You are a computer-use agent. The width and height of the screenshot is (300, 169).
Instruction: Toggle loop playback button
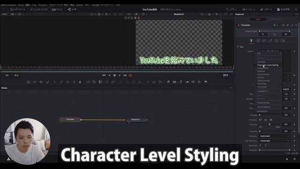point(130,75)
